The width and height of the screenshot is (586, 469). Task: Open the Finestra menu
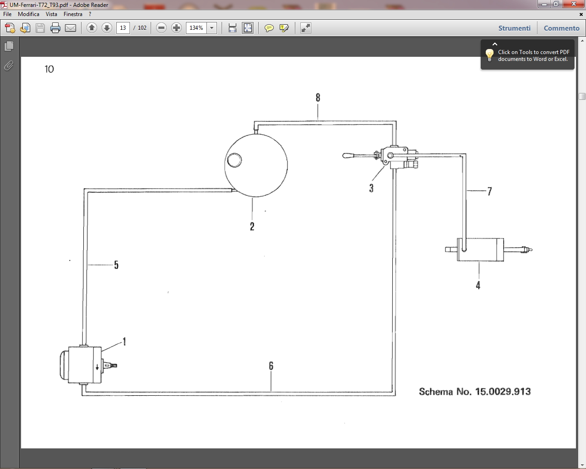point(73,14)
